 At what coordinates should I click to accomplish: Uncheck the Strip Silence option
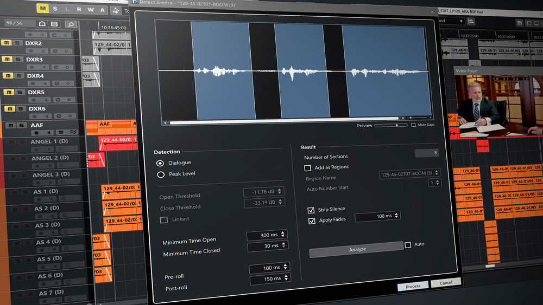coord(311,210)
